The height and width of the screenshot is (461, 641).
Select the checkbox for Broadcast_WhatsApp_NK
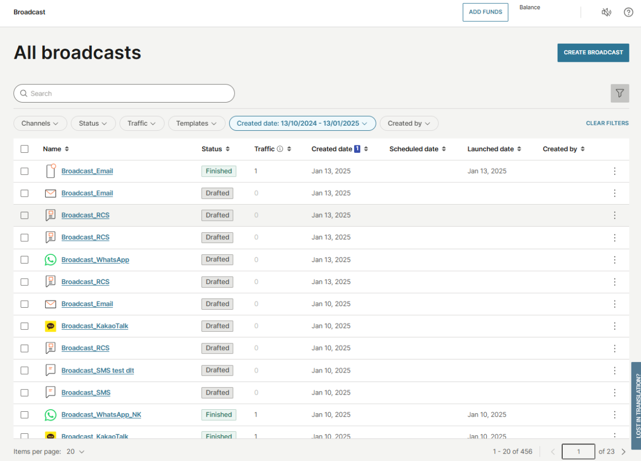coord(25,415)
